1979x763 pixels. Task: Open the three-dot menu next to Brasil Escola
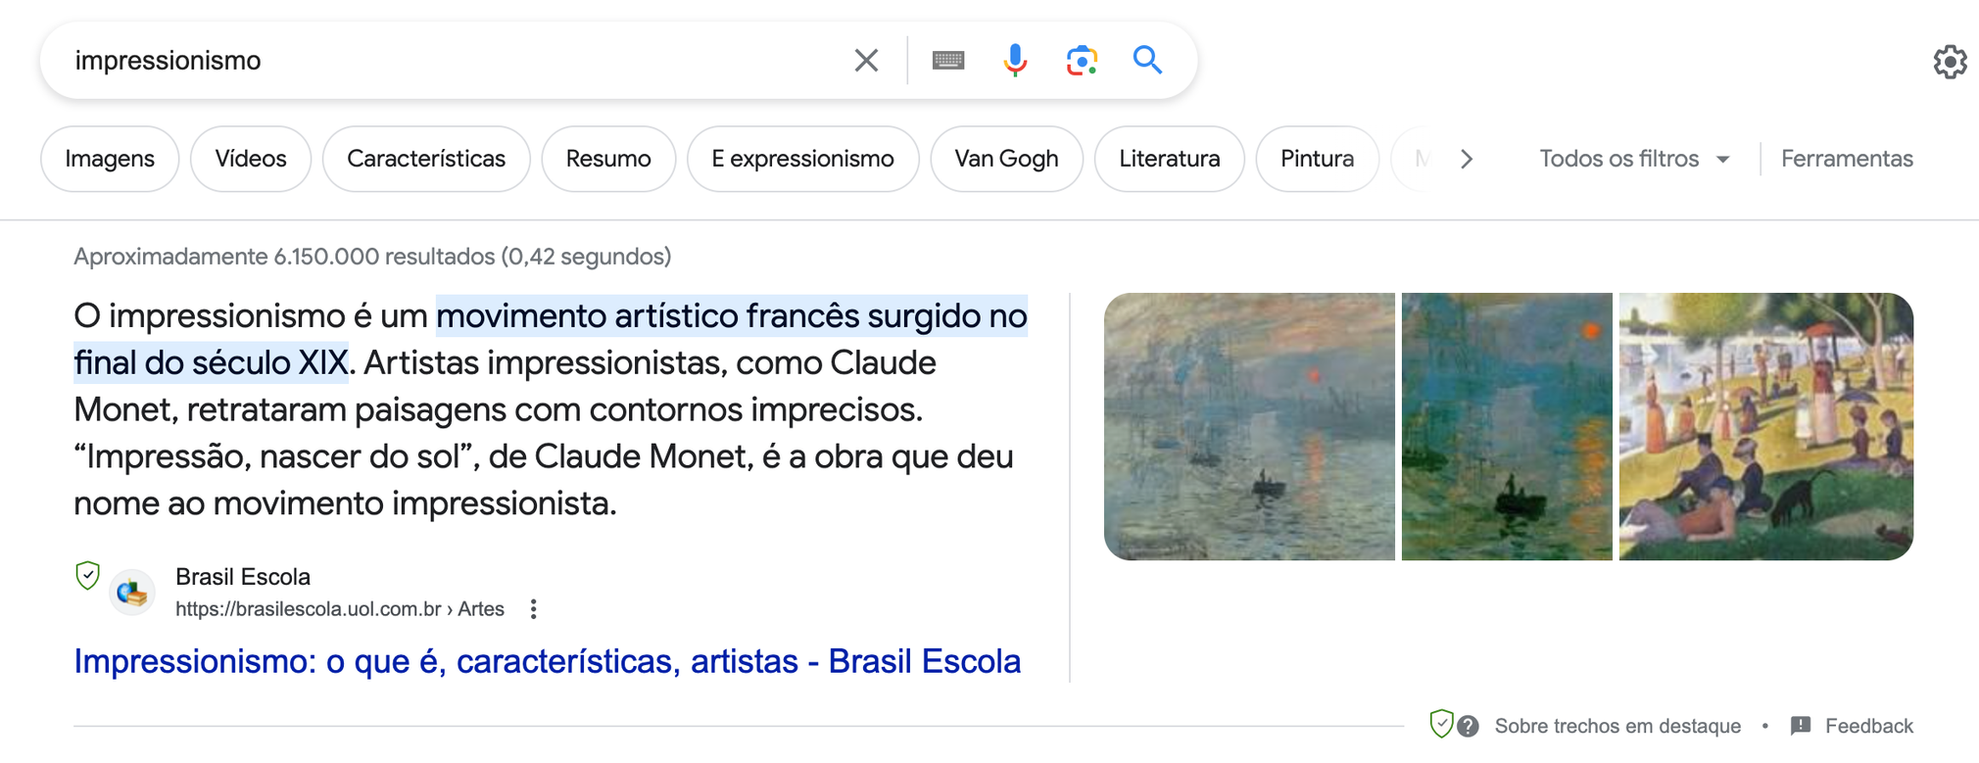tap(533, 608)
